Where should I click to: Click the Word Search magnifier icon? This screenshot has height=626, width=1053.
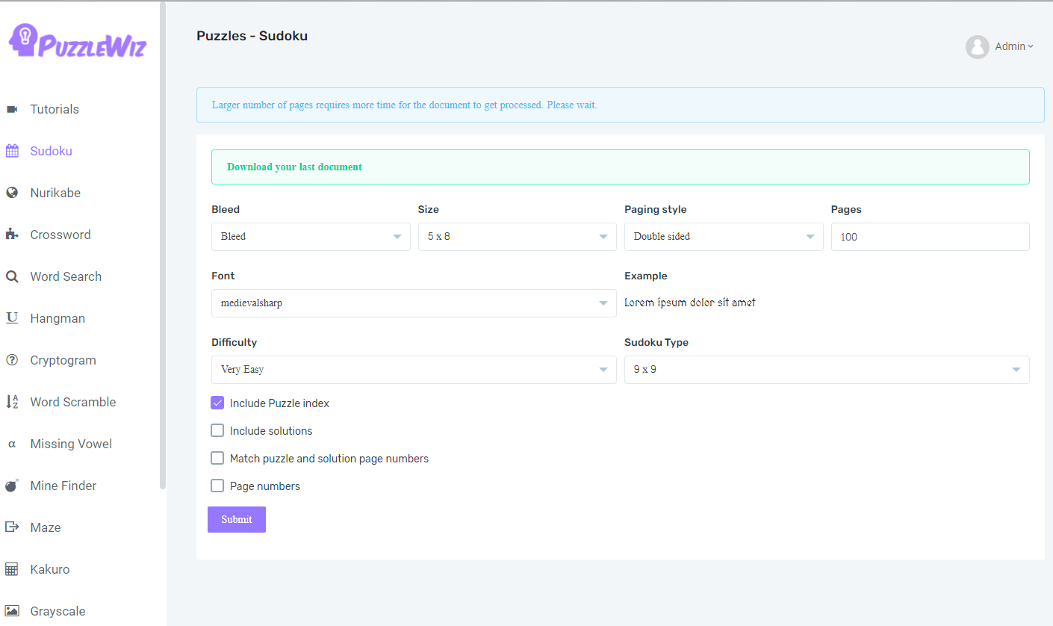12,276
